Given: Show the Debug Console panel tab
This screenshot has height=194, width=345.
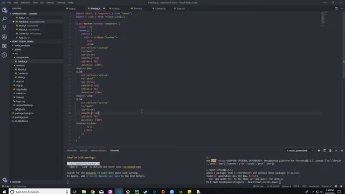Looking at the screenshot, I should [x=99, y=151].
